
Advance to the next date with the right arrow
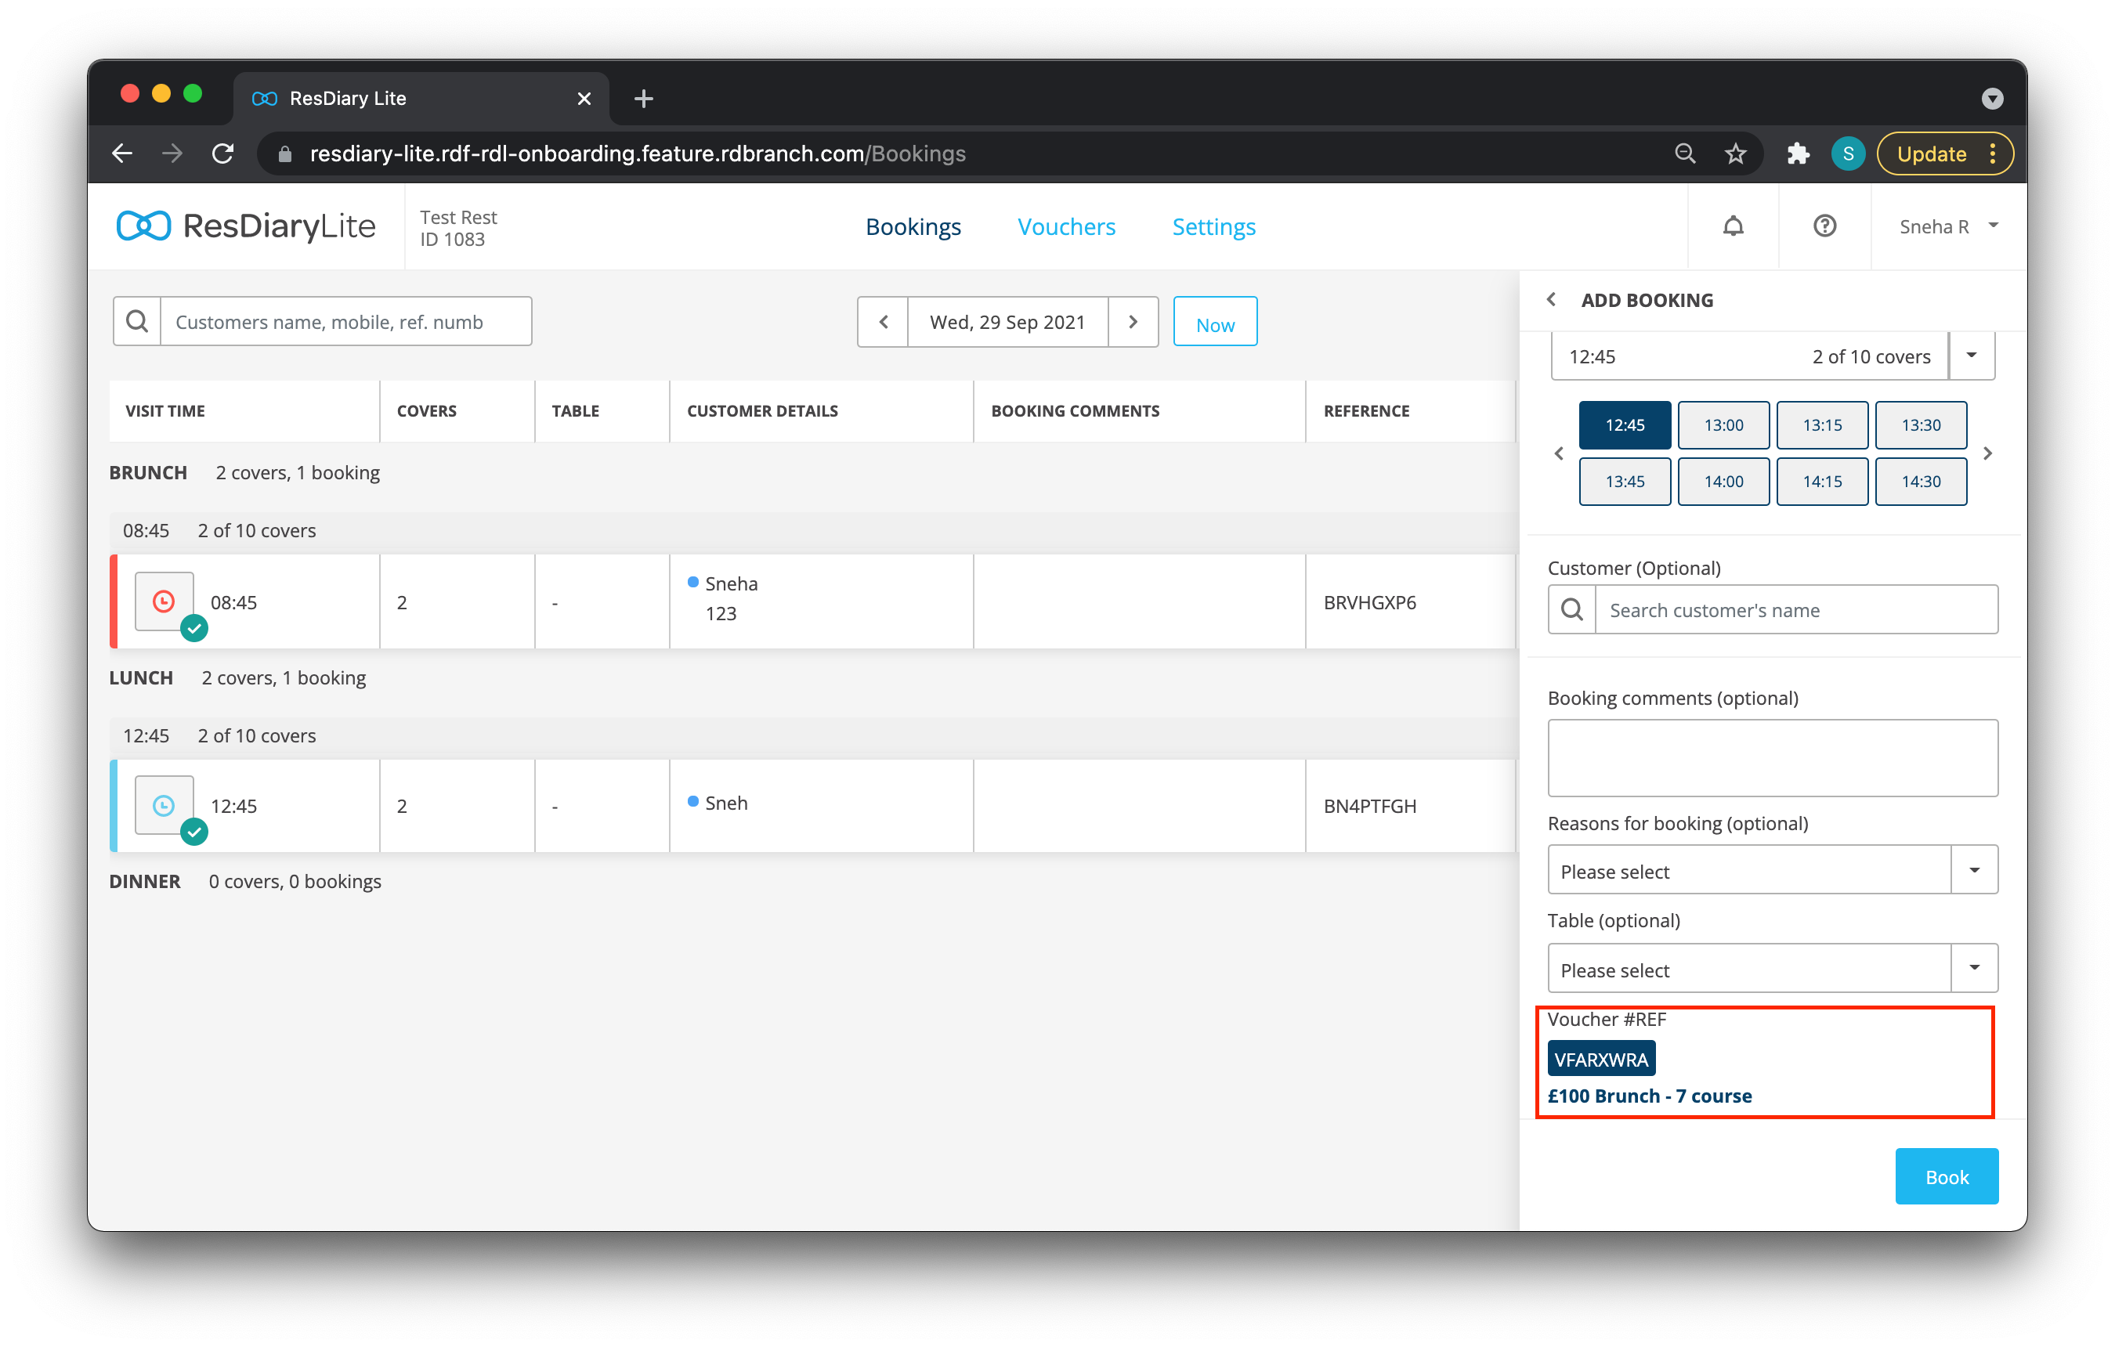point(1133,322)
